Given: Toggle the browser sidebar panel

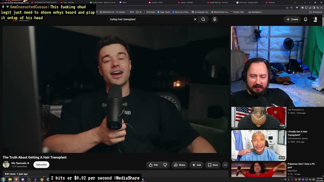Looking at the screenshot, I should tap(314, 8).
